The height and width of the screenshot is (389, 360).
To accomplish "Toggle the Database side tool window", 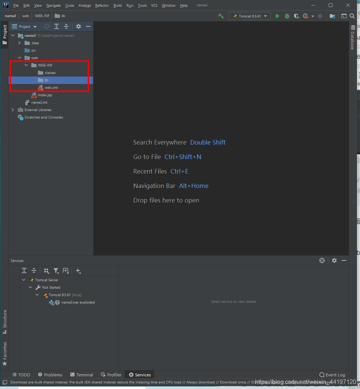I will 353,38.
